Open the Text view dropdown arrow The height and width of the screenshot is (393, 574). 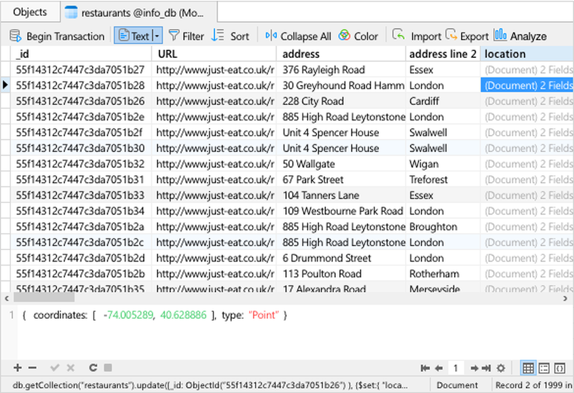[x=157, y=36]
